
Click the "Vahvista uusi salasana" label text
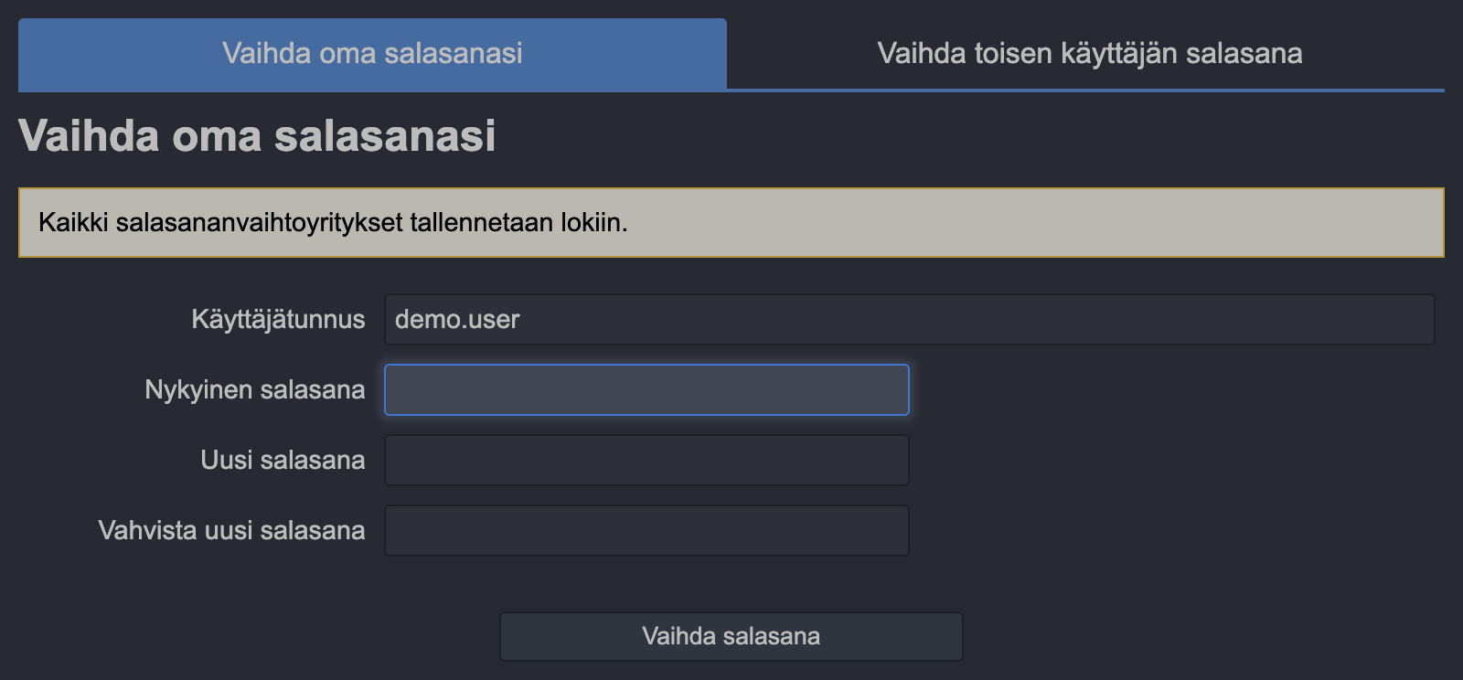point(231,531)
